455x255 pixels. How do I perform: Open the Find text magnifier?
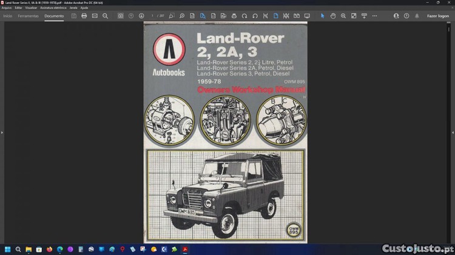(x=105, y=16)
